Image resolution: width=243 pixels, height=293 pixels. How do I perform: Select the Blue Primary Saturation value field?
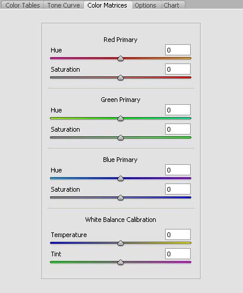(178, 189)
